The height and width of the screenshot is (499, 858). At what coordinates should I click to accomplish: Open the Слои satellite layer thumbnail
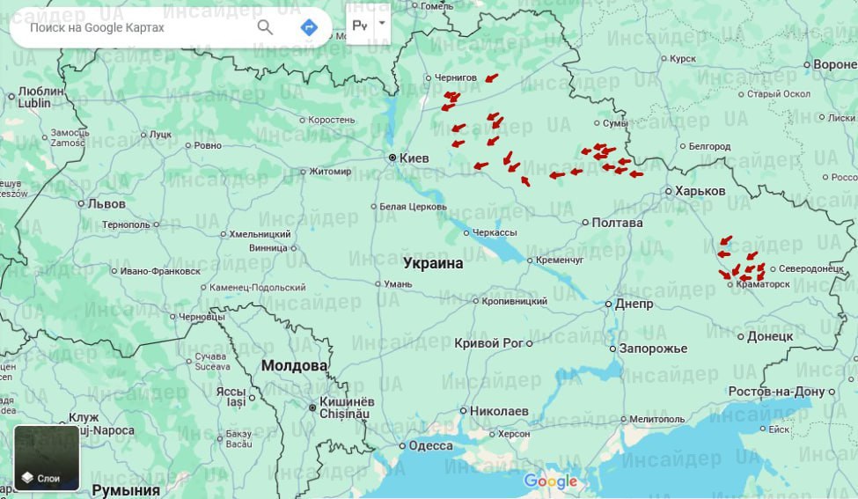(x=47, y=458)
